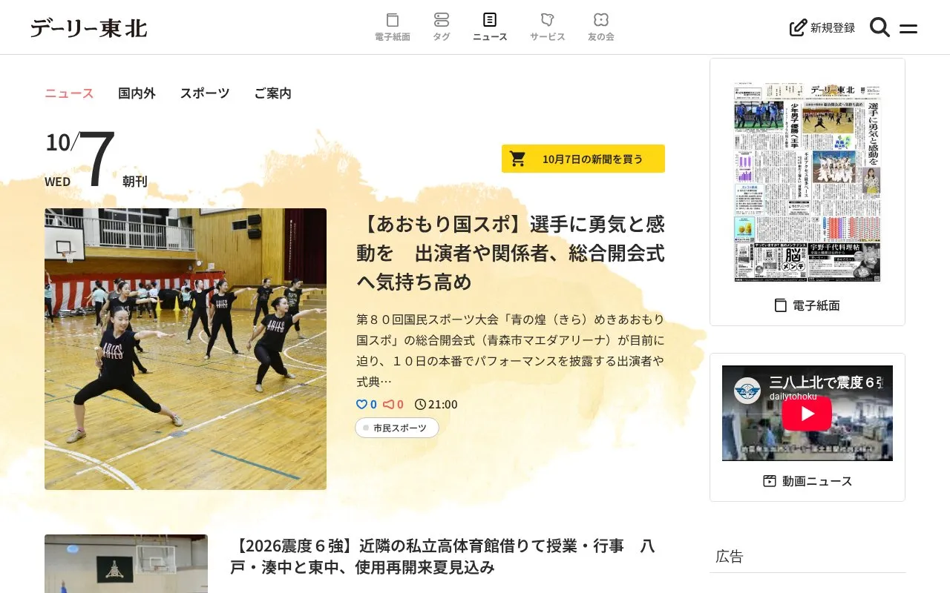Click the 市民スポーツ tag
Screen dimensions: 950x593
396,428
